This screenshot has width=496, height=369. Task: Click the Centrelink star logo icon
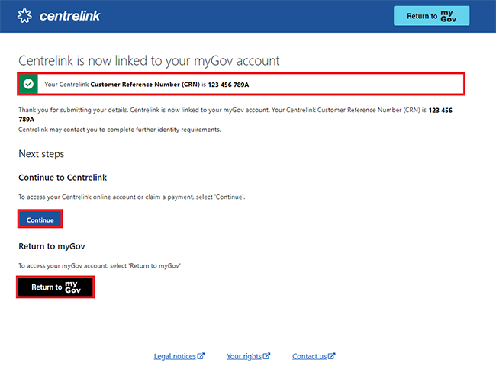(25, 16)
